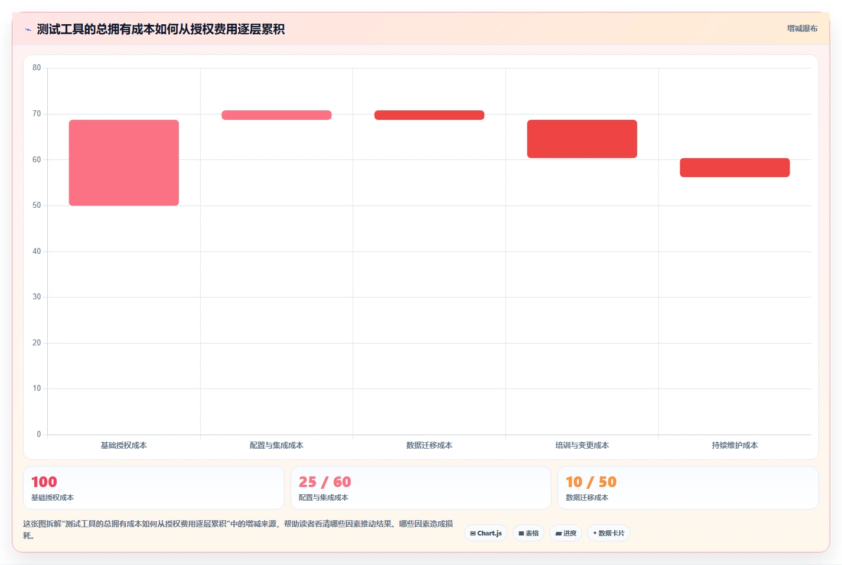Click the 培训与变更成本 x-axis label
Image resolution: width=842 pixels, height=565 pixels.
coord(582,445)
